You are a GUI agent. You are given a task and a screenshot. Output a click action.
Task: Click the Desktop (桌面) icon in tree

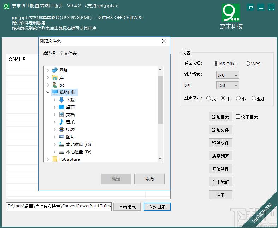(x=61, y=107)
